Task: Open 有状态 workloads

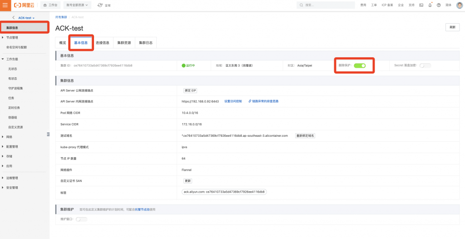Action: (12, 79)
